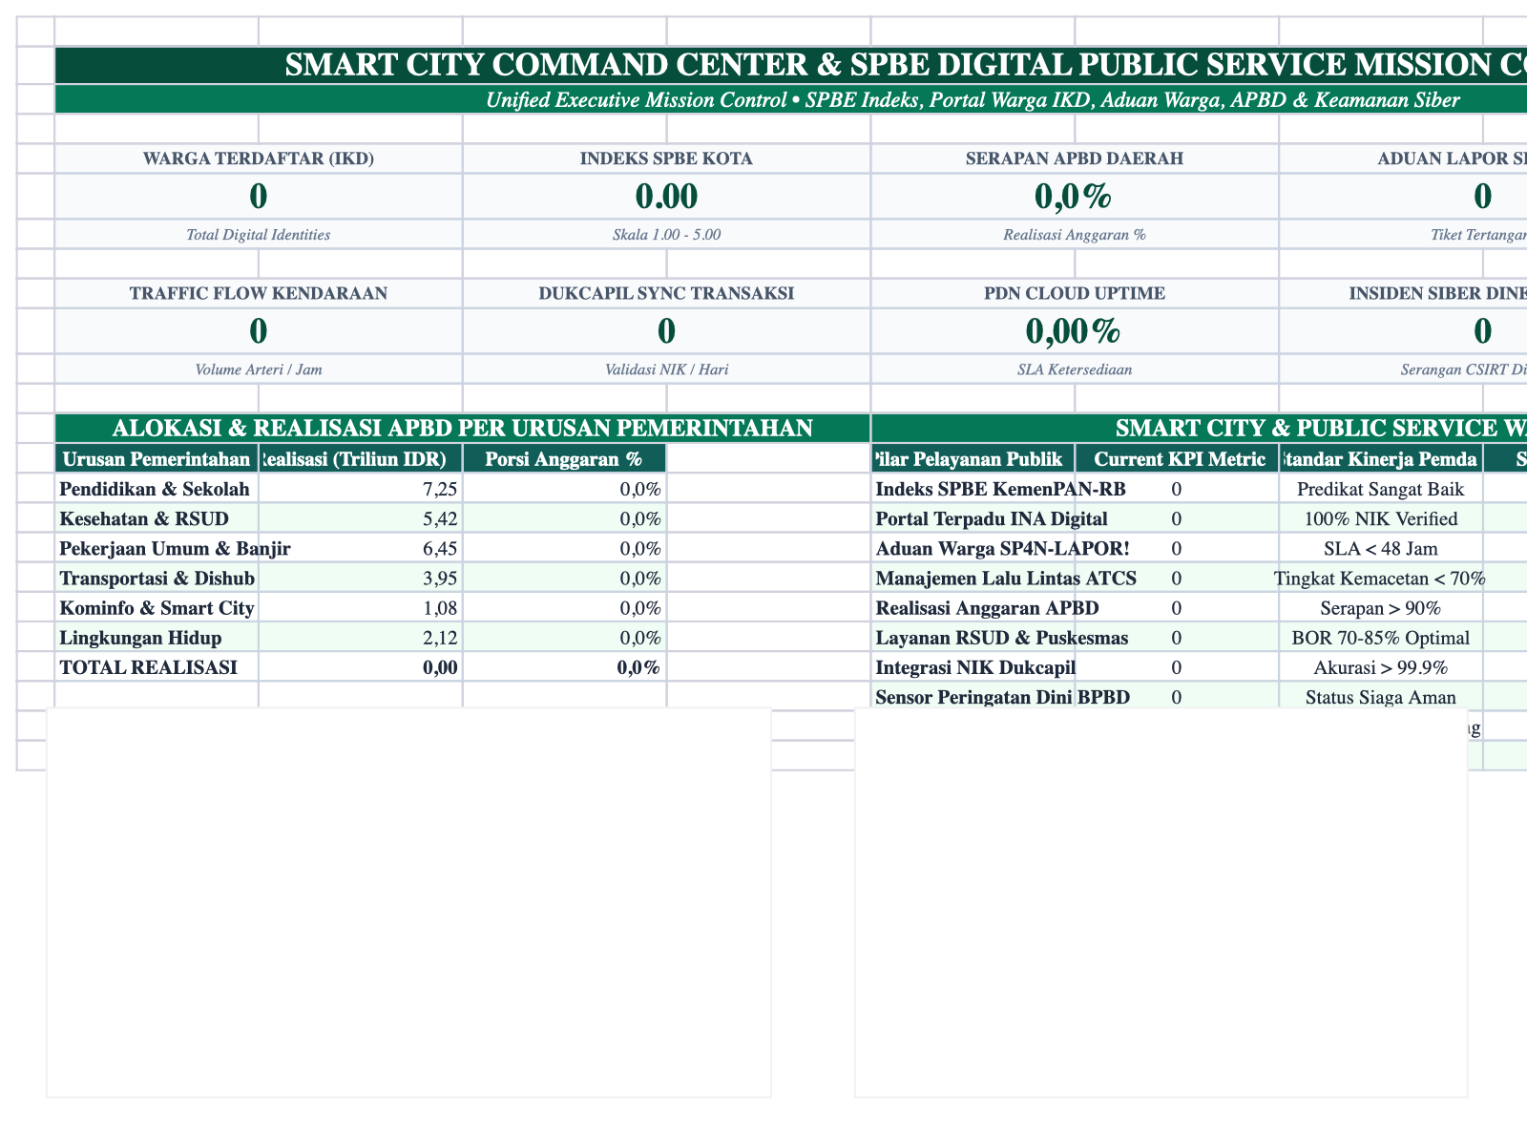The height and width of the screenshot is (1138, 1527).
Task: Click the Pendidikan & Sekolah row label
Action: pos(157,489)
